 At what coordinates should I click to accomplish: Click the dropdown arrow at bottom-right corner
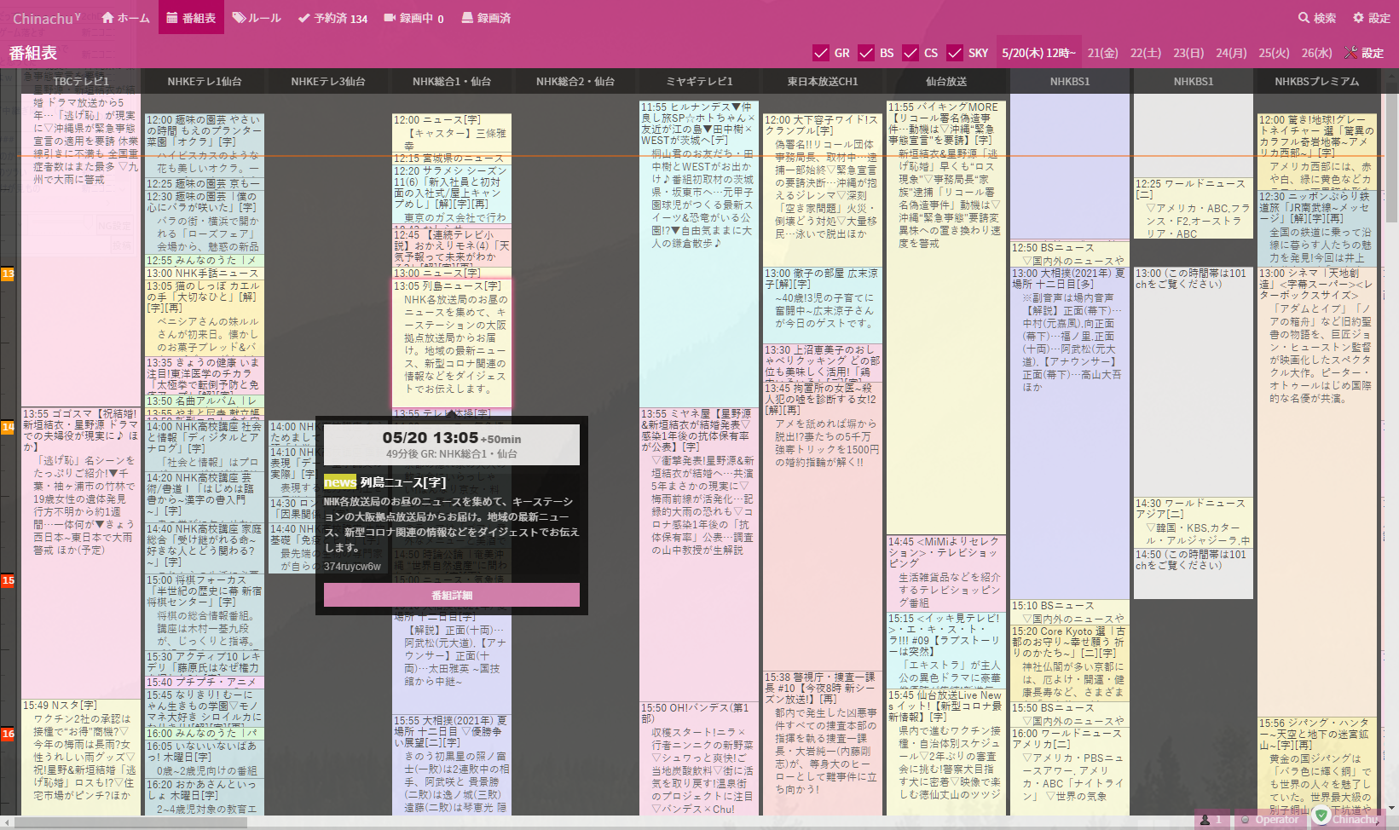pyautogui.click(x=1390, y=808)
